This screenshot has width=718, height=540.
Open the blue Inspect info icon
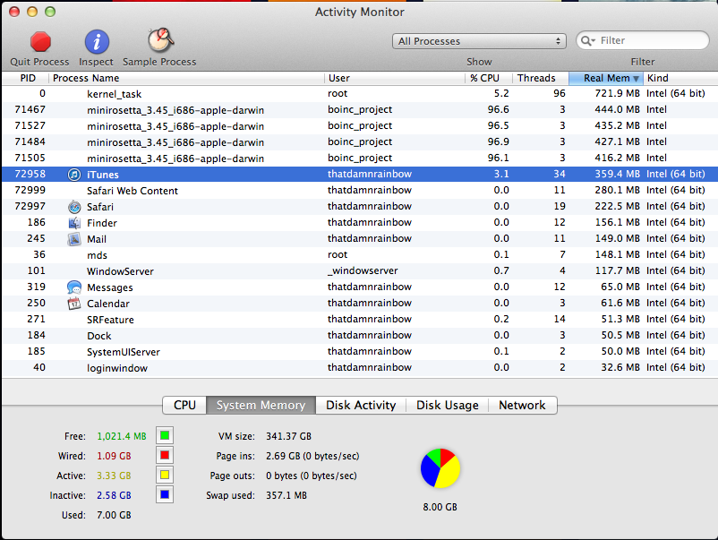pyautogui.click(x=97, y=42)
